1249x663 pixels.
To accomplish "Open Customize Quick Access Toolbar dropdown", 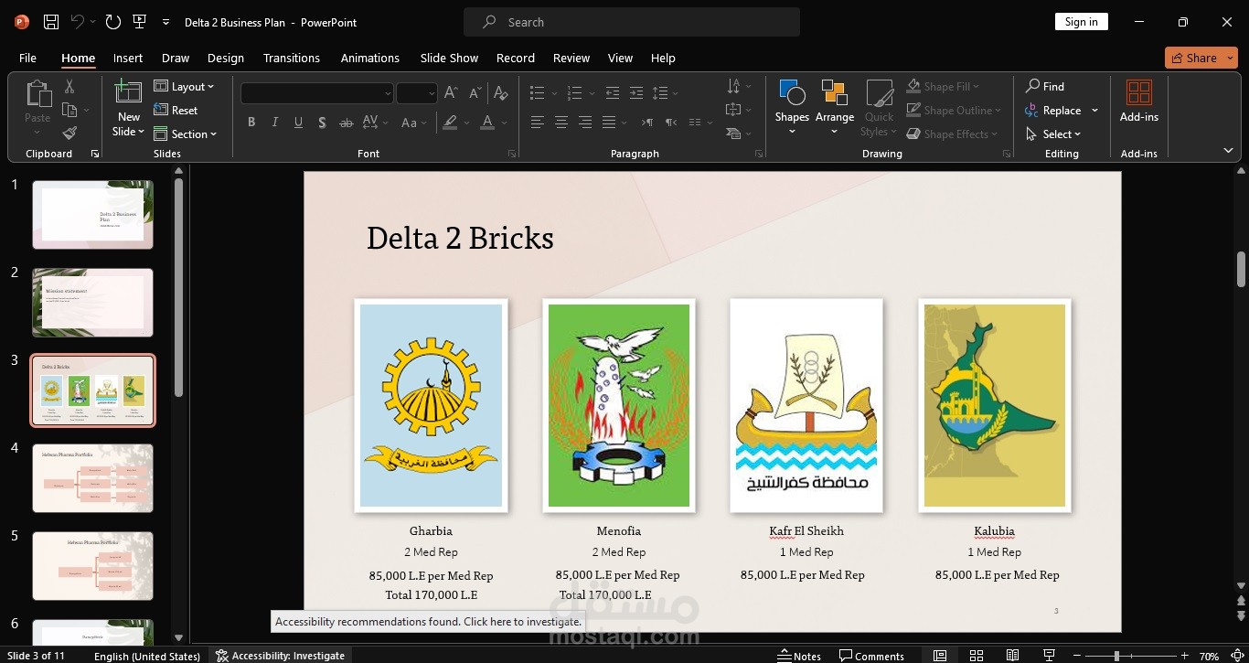I will coord(165,22).
